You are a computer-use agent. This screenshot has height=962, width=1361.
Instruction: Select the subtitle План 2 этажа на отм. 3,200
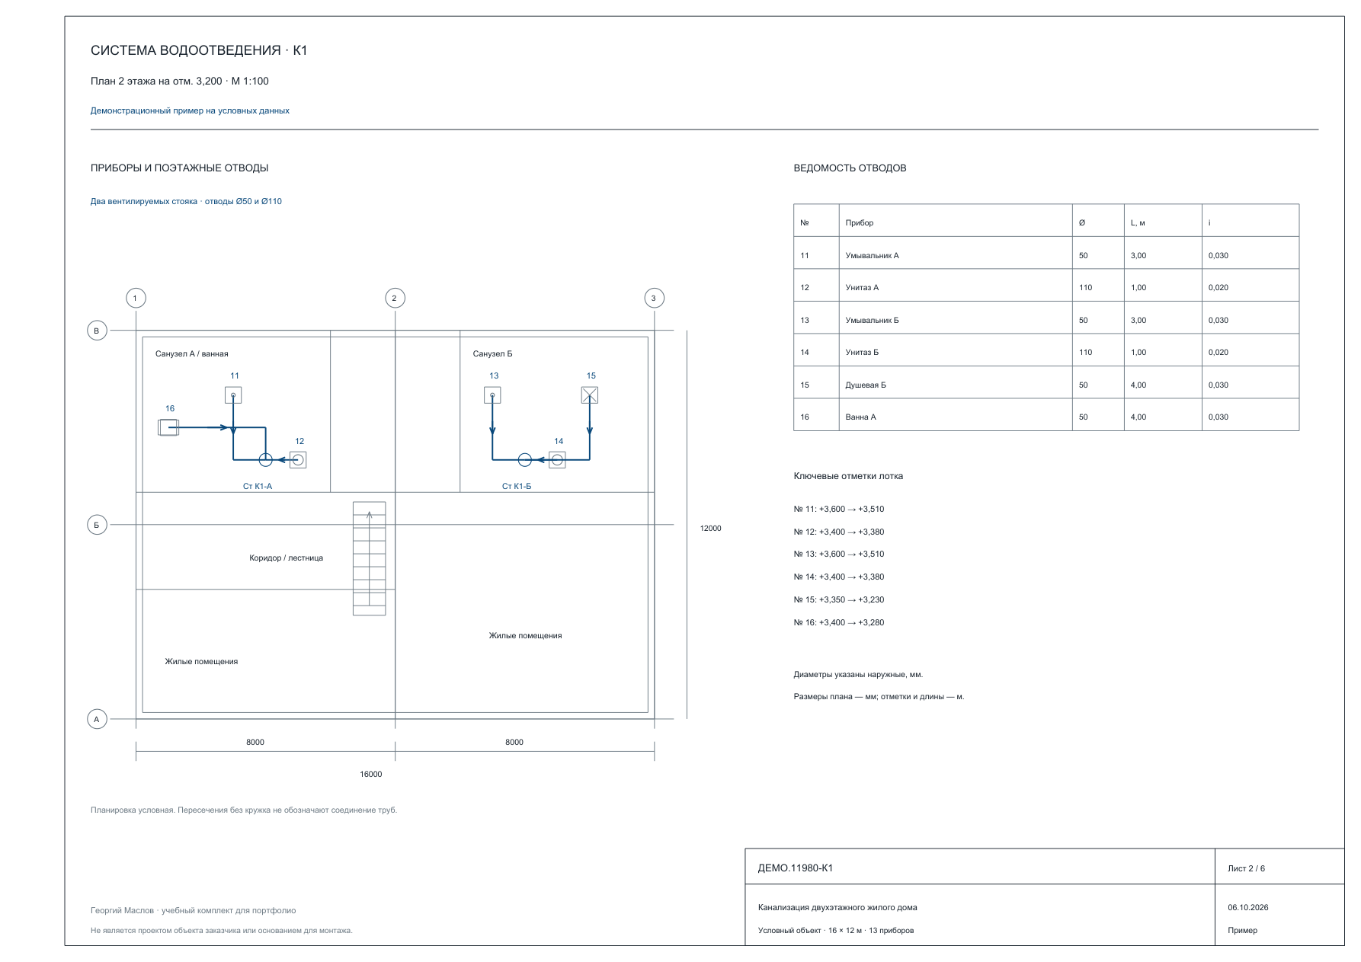point(180,81)
